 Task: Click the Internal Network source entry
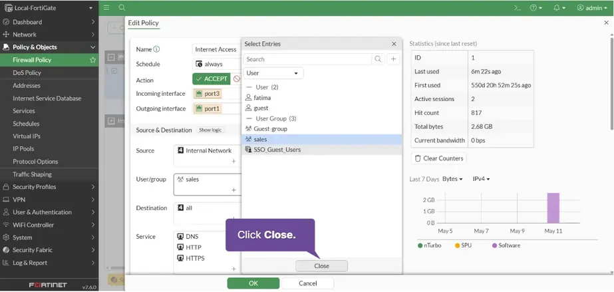pyautogui.click(x=205, y=151)
